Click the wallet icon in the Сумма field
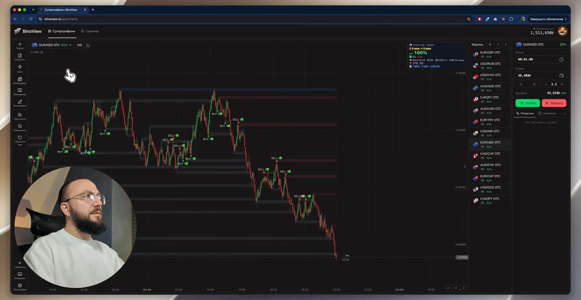 (x=561, y=75)
